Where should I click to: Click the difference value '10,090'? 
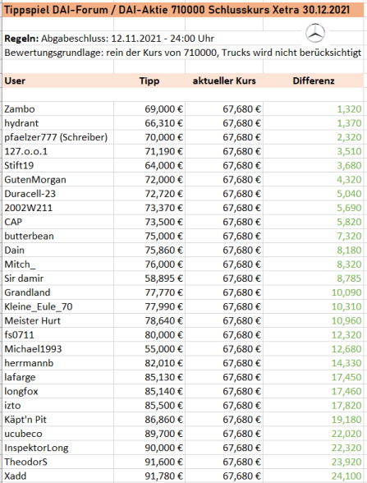tap(346, 292)
